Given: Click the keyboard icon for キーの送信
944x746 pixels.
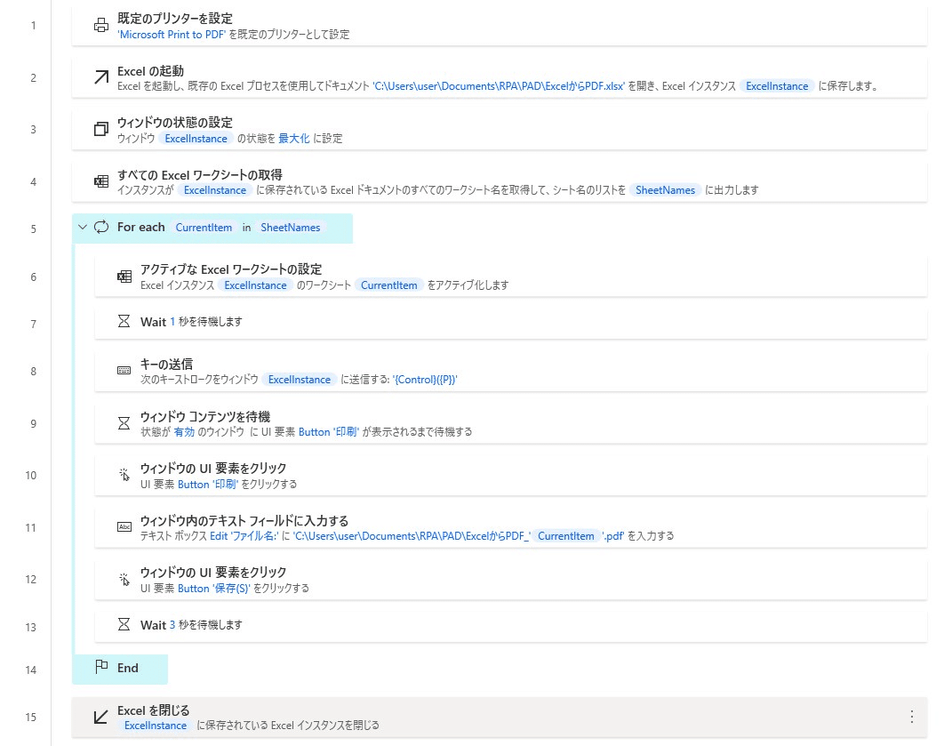Looking at the screenshot, I should pyautogui.click(x=124, y=370).
